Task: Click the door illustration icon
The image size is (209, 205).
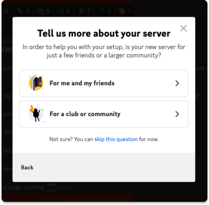Action: pyautogui.click(x=36, y=83)
